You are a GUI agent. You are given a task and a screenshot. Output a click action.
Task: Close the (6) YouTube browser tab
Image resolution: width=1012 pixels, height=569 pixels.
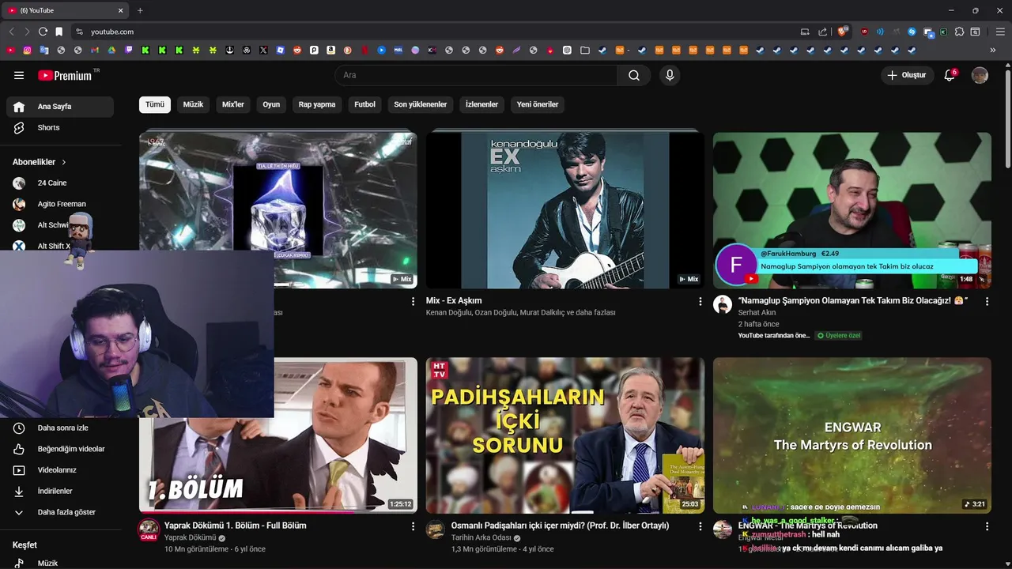coord(121,10)
